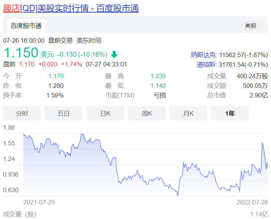Screen dimensions: 271x219
Task: Click the 总市值 value 2.90亿
Action: (x=258, y=95)
